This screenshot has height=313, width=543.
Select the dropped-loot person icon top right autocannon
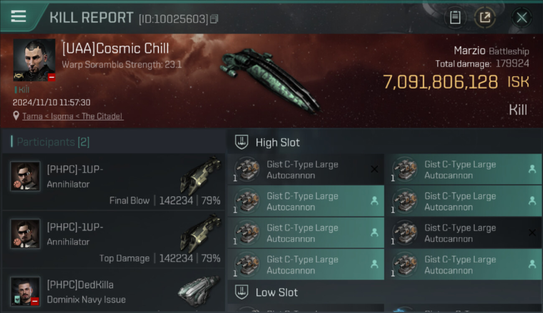[532, 169]
